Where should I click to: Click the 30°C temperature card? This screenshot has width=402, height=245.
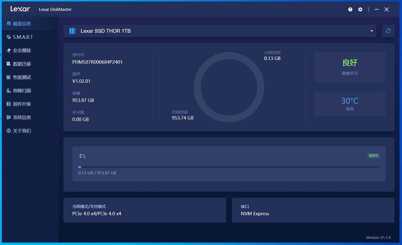pos(350,104)
